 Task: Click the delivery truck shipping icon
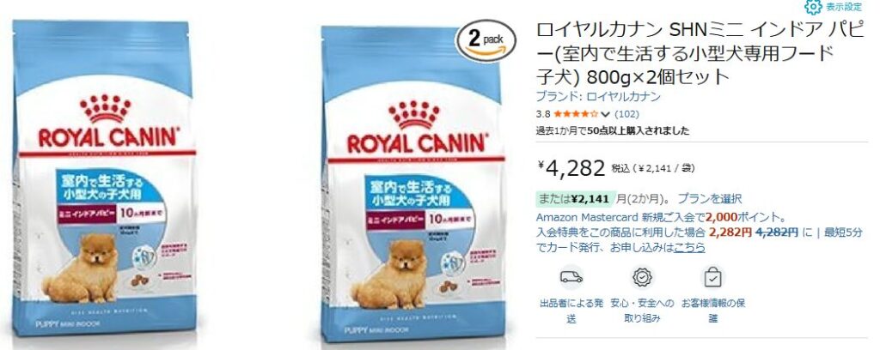coord(571,276)
